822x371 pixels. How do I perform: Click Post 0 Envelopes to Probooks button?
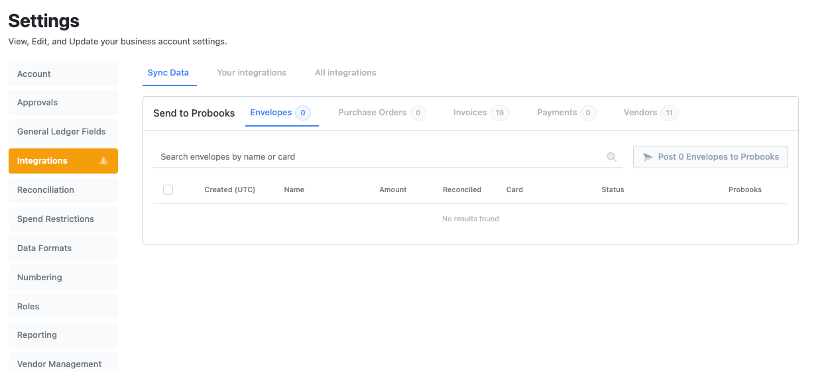click(711, 157)
